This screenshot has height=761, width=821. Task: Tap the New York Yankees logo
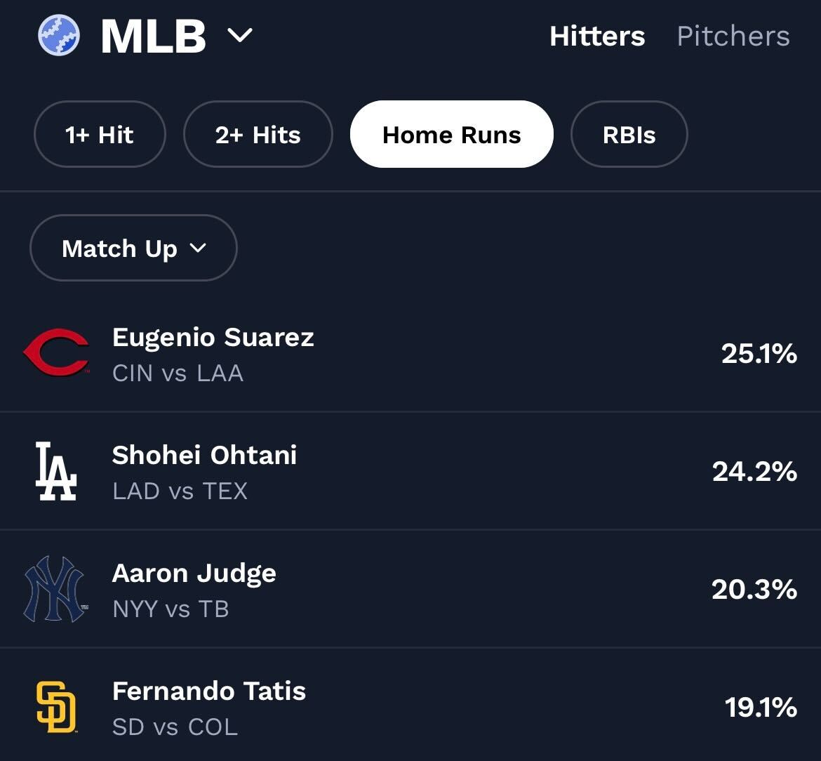[x=55, y=589]
